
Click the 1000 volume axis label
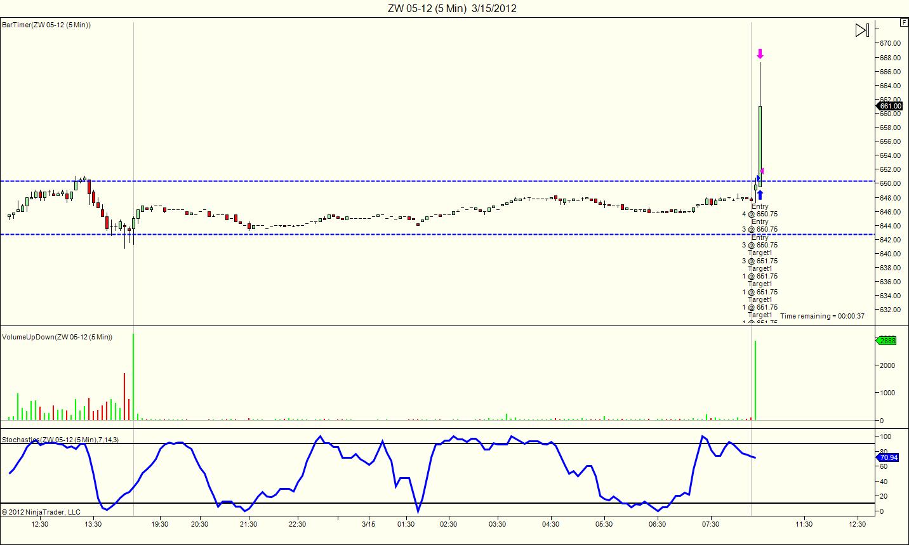pyautogui.click(x=887, y=393)
